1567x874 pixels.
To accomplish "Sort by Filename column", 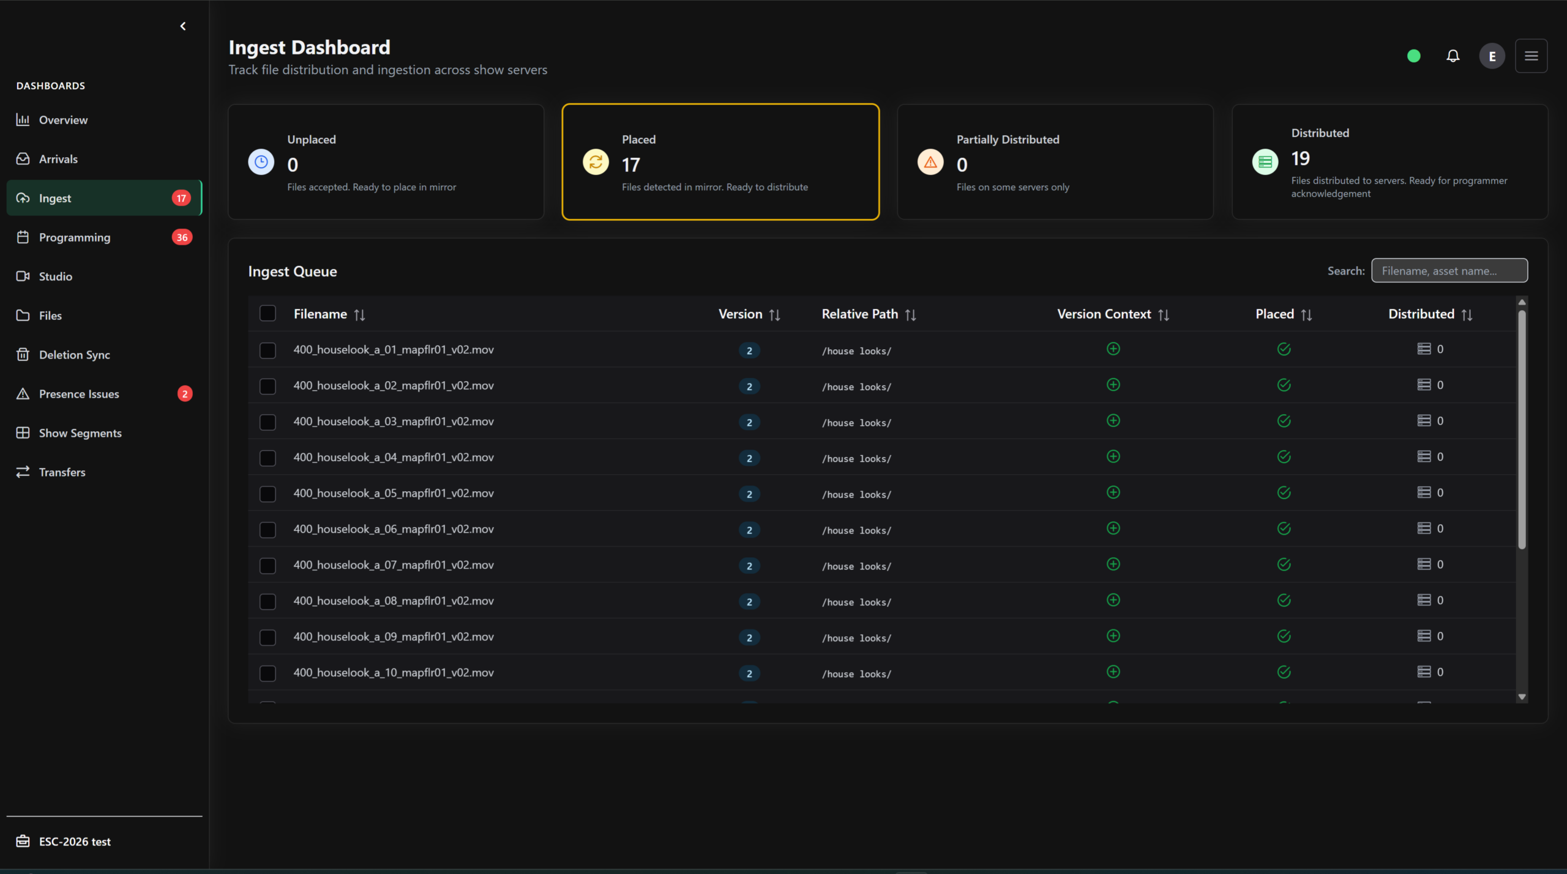I will (x=359, y=315).
